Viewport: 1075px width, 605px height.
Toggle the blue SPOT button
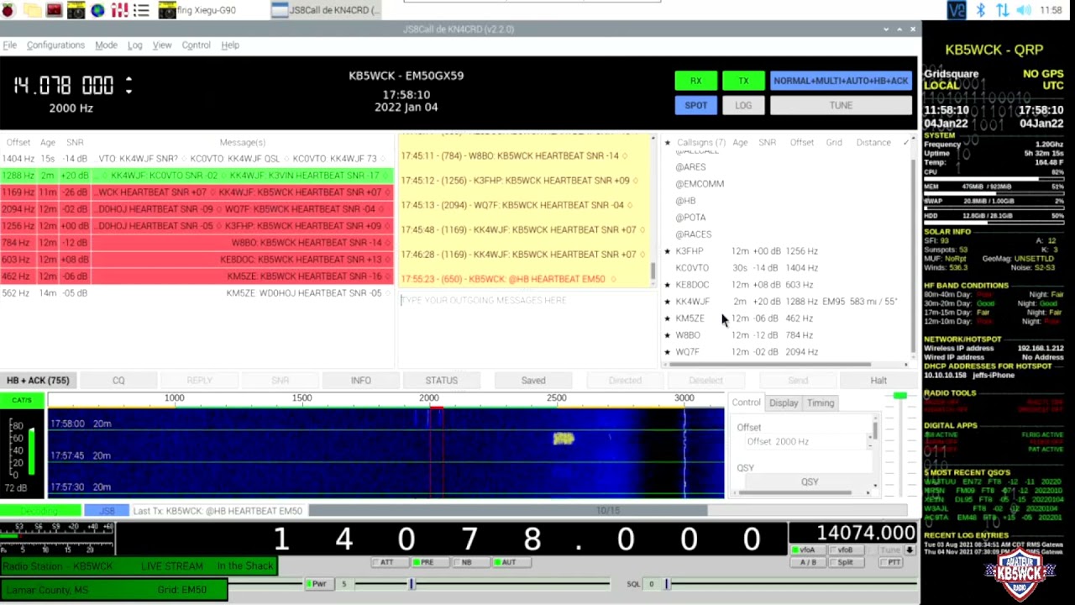pos(695,105)
